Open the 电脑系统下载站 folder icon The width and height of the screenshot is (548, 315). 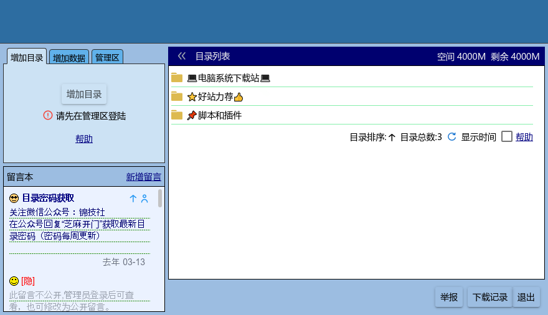click(177, 78)
